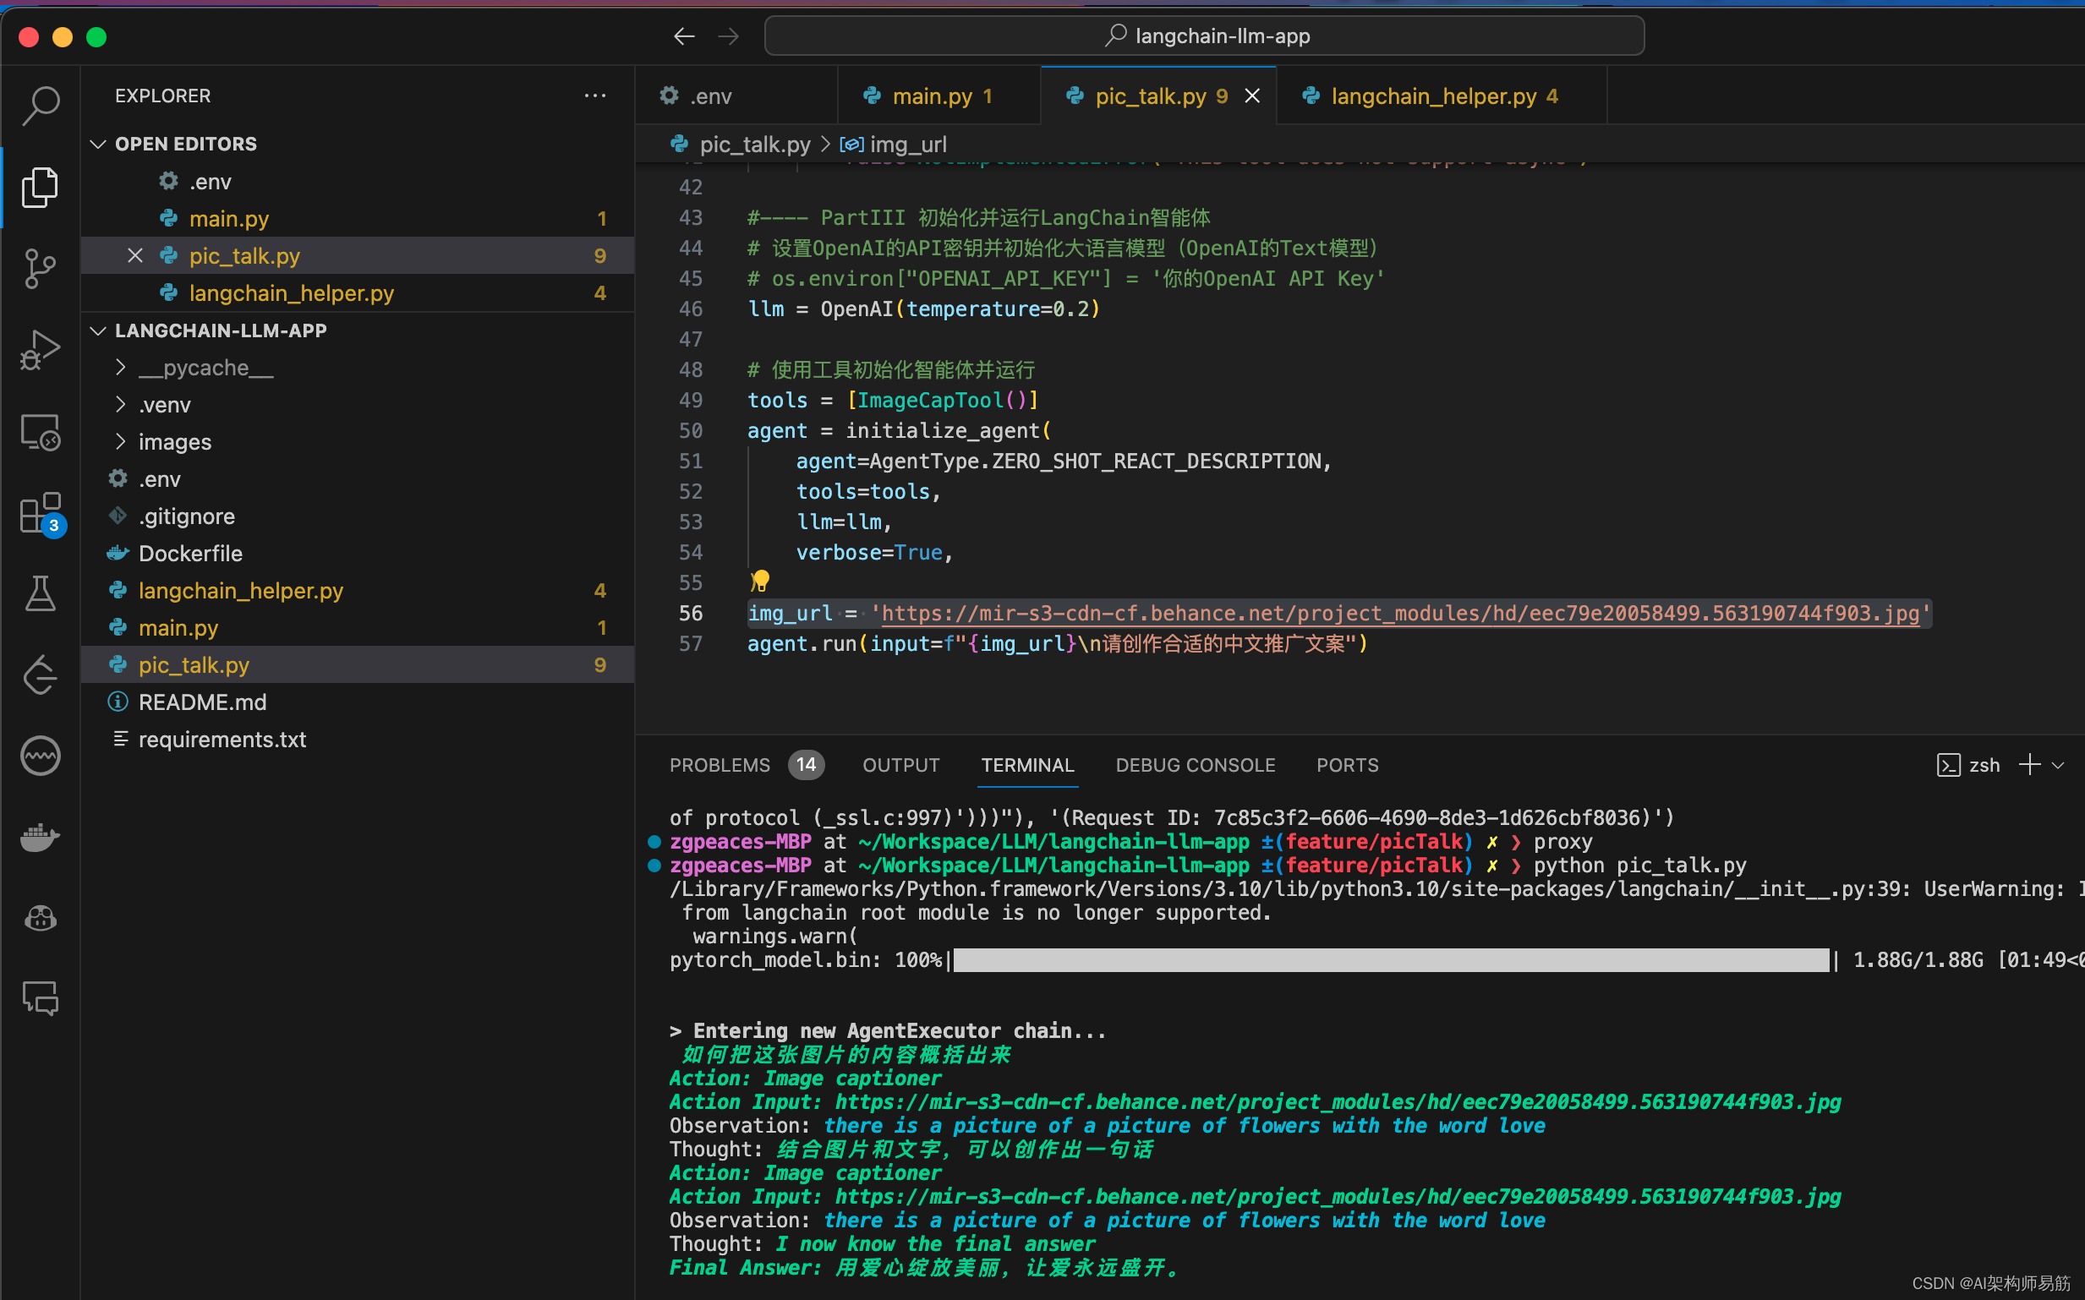Click the Go Forward arrow in title bar
This screenshot has height=1300, width=2085.
[728, 36]
